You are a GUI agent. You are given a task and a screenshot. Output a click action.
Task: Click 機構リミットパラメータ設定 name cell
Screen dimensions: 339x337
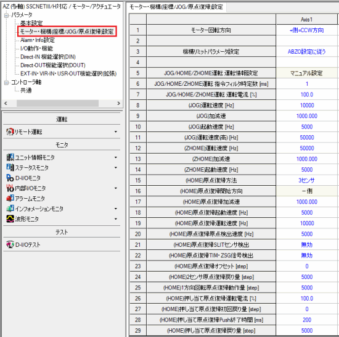tap(211, 52)
